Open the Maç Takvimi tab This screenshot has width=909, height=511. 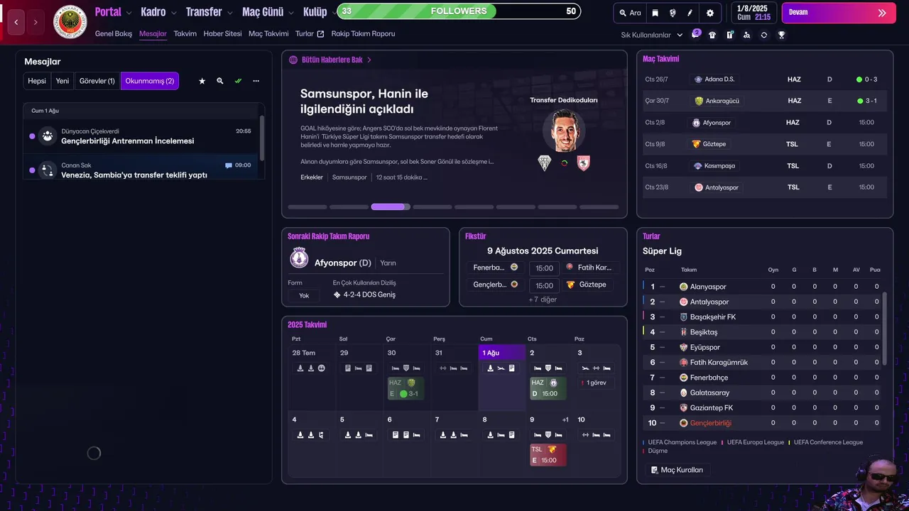[268, 33]
